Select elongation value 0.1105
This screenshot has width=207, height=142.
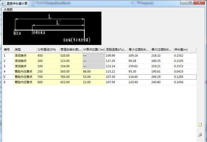tap(179, 61)
